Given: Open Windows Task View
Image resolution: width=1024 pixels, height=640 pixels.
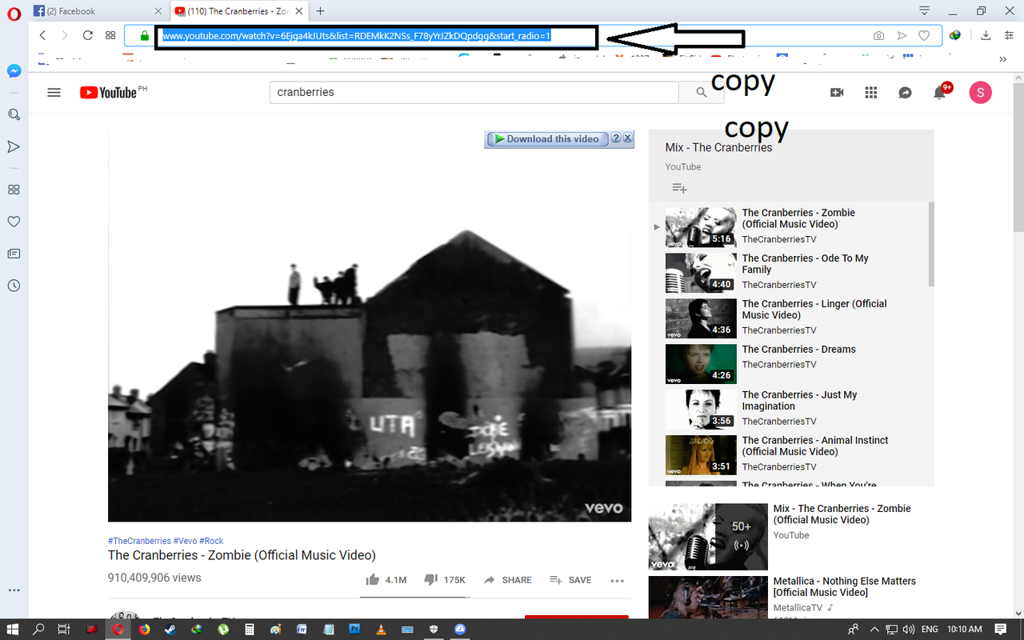Looking at the screenshot, I should point(64,630).
